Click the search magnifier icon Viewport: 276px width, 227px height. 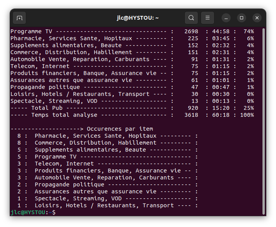click(191, 18)
